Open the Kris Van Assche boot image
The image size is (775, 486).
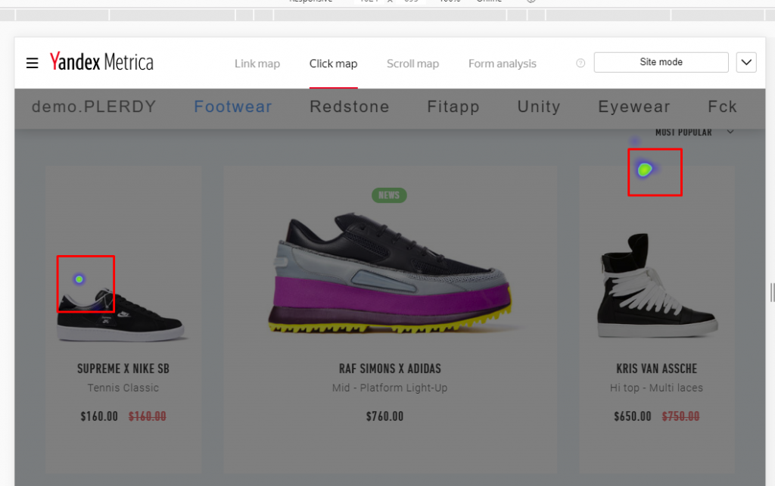tap(657, 285)
